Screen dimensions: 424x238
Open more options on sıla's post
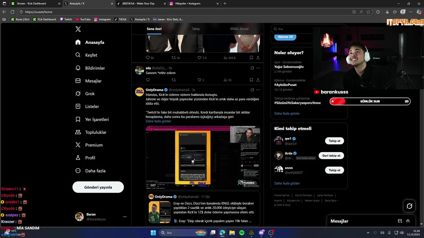(x=258, y=68)
